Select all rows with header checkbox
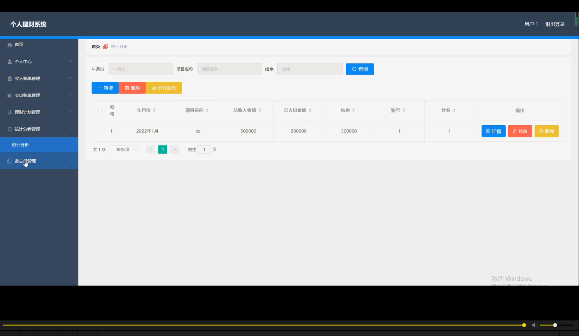 99,111
